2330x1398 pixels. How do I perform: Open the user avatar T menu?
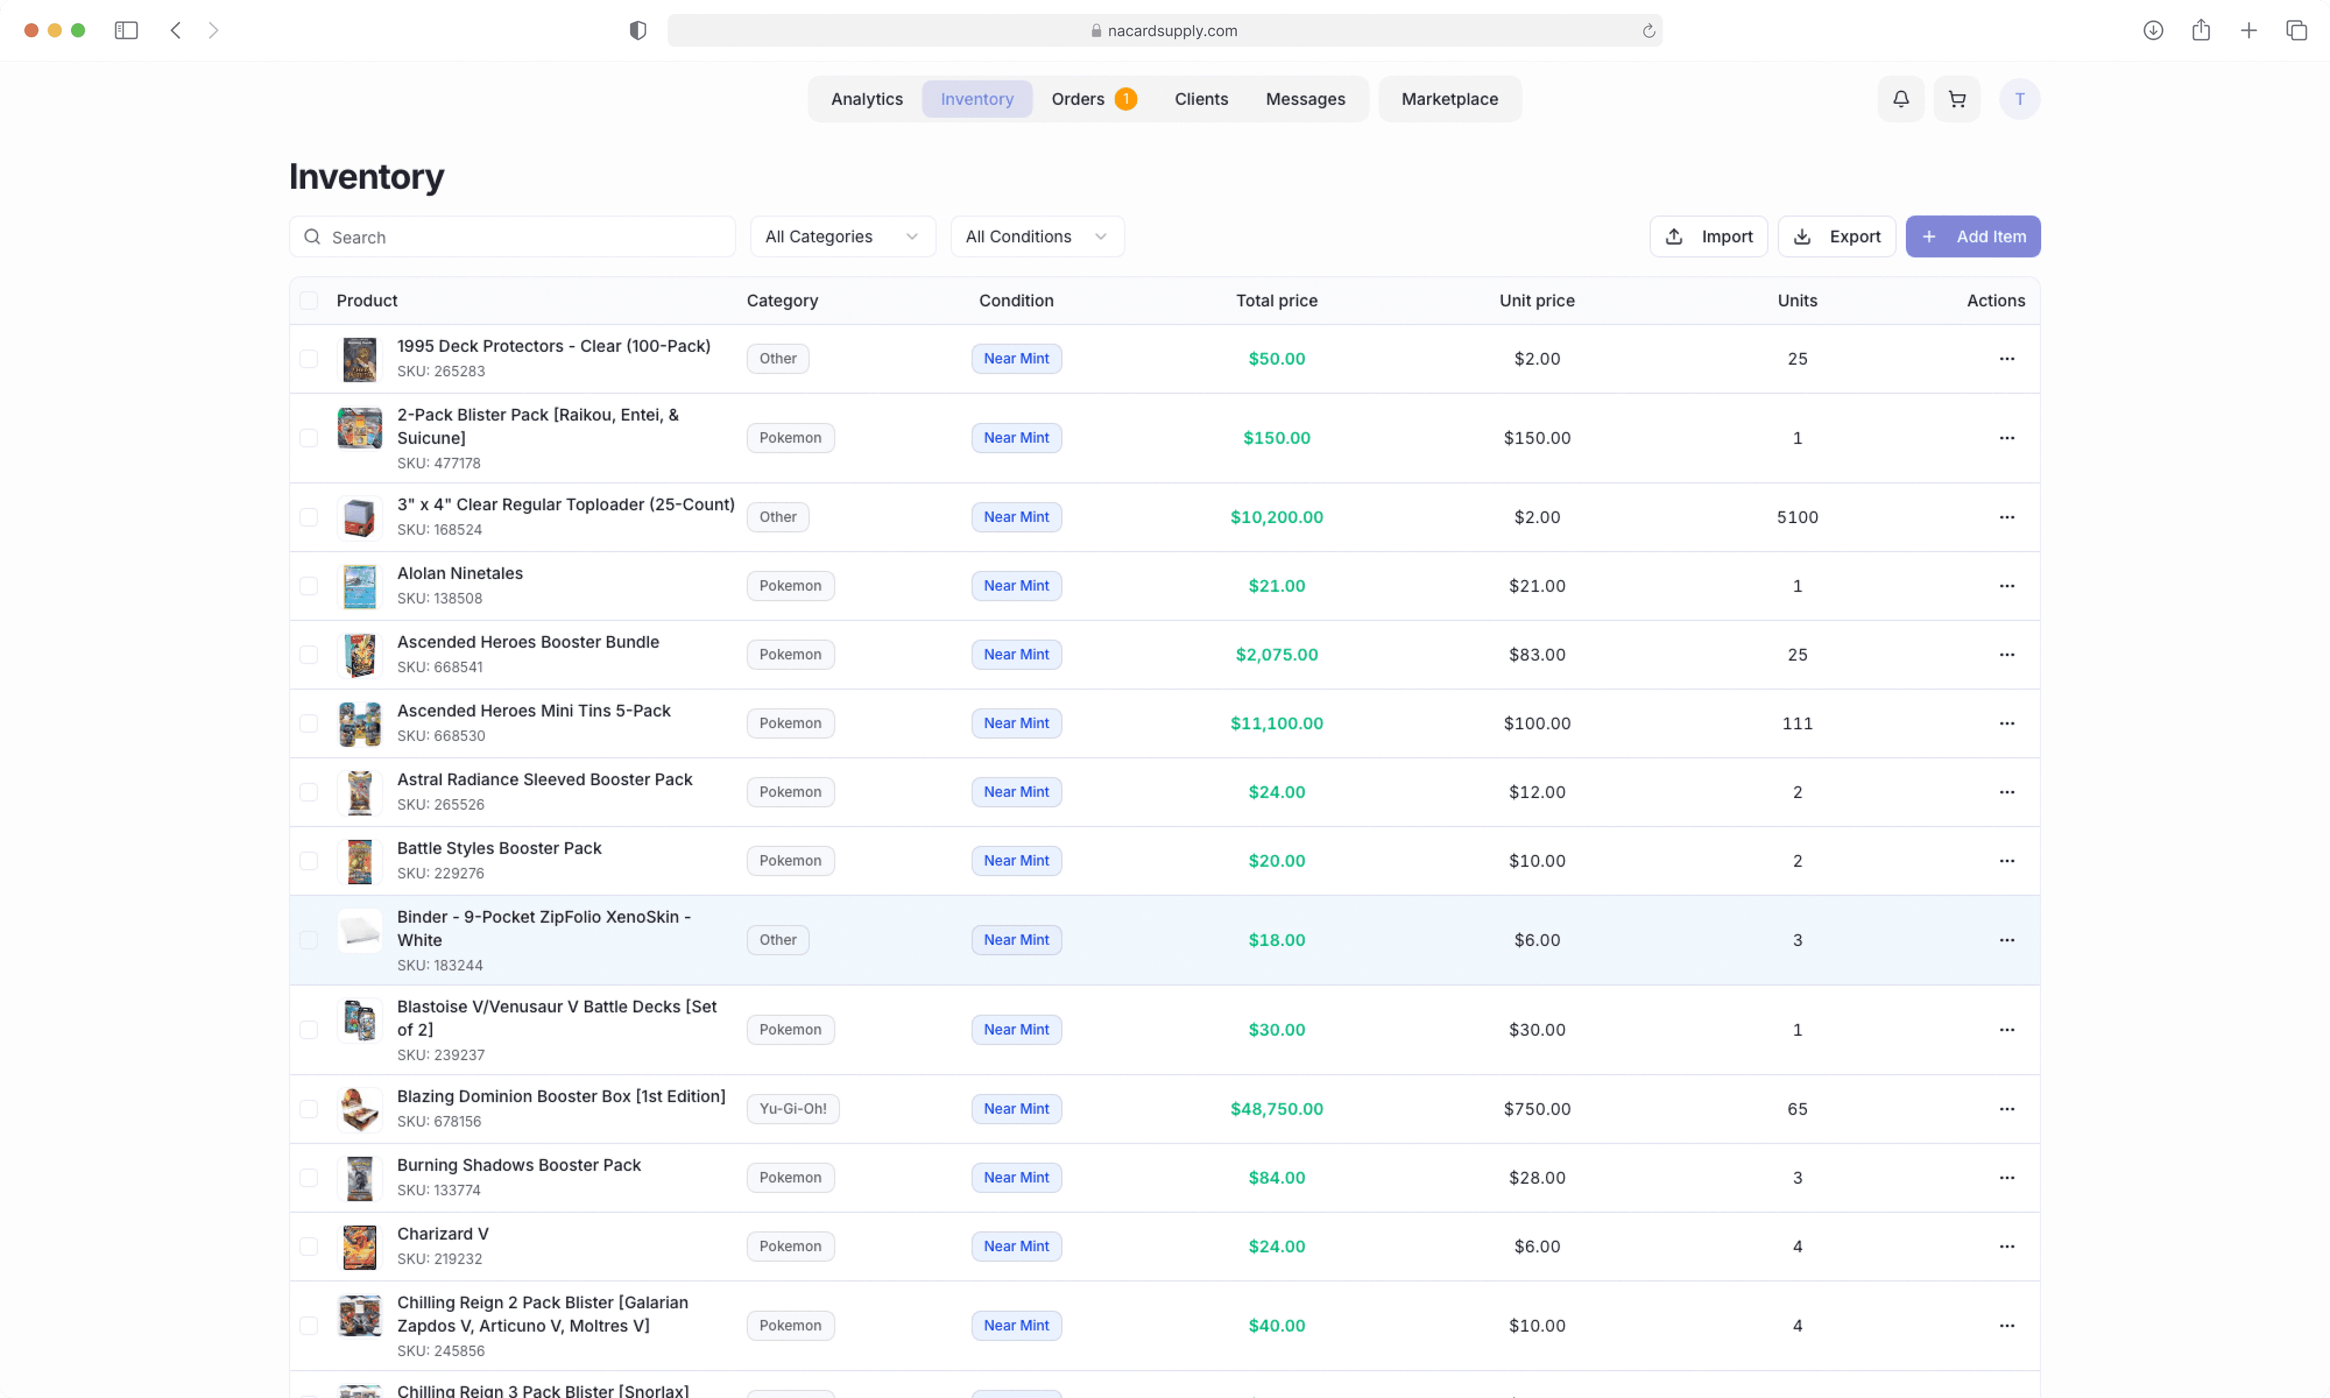tap(2019, 99)
